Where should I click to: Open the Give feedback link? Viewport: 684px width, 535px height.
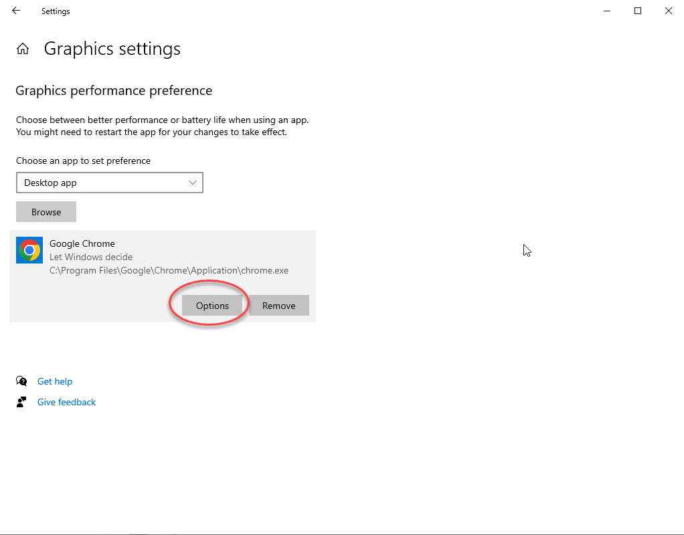66,402
